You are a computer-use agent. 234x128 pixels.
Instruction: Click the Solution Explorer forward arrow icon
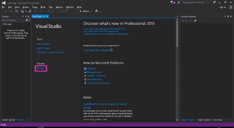point(186,21)
